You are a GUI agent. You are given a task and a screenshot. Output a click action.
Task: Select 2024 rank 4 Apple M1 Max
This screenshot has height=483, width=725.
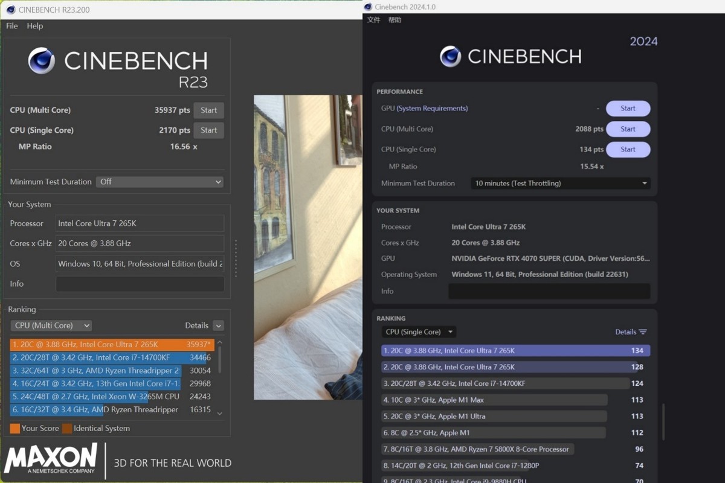coord(516,400)
